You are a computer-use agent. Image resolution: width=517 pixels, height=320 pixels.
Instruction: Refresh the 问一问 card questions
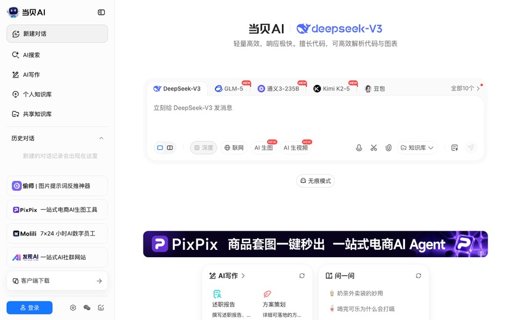pyautogui.click(x=419, y=276)
